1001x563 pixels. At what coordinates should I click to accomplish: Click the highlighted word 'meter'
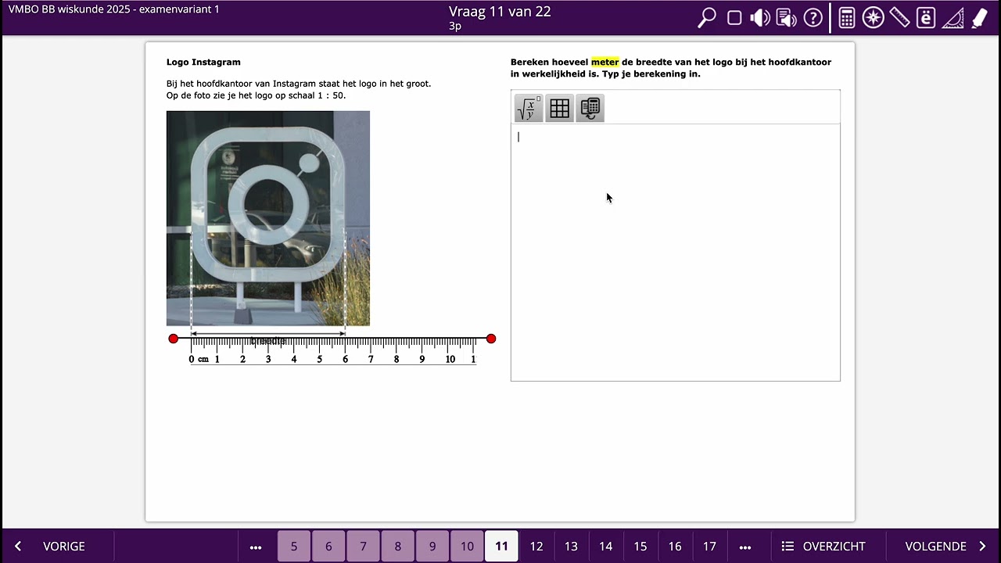[x=605, y=62]
